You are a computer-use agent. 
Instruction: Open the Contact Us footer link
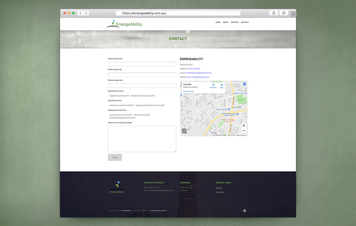coord(220,192)
